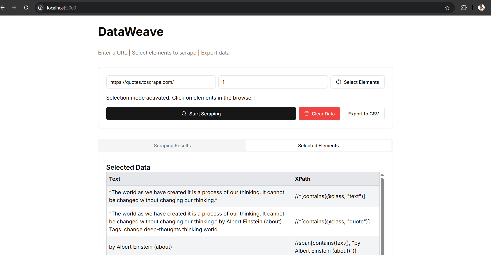This screenshot has height=255, width=491.
Task: Click the page count field showing 1
Action: point(273,82)
